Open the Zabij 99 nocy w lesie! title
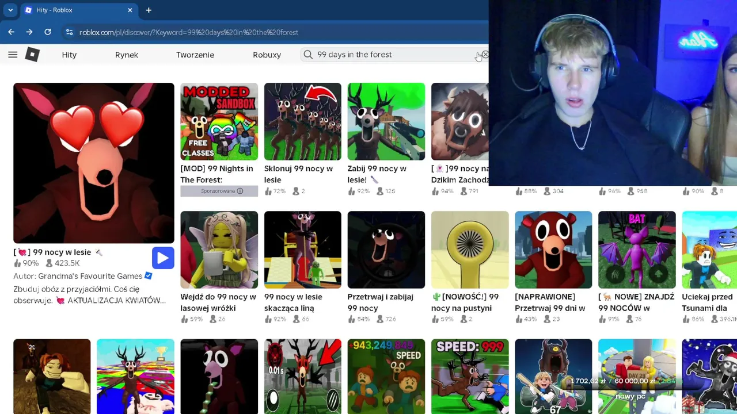 [377, 174]
